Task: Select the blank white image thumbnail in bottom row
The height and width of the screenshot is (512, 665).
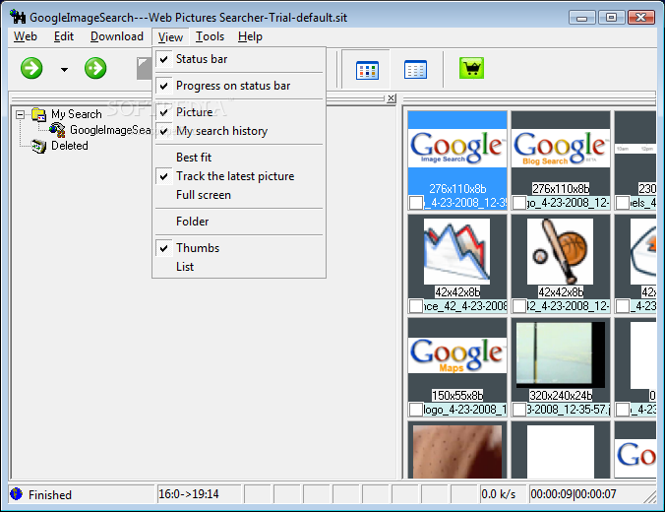Action: point(561,452)
